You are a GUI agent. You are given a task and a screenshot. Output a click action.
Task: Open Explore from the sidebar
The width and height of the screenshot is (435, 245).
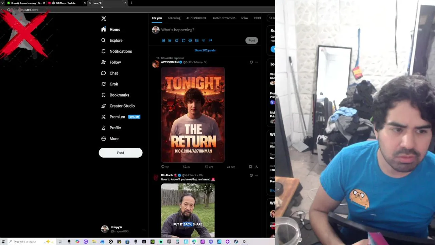pos(112,40)
